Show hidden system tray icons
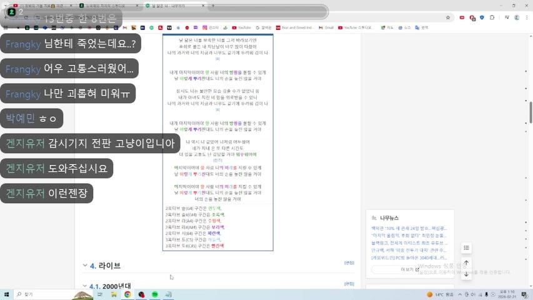The width and height of the screenshot is (533, 300). pyautogui.click(x=459, y=294)
